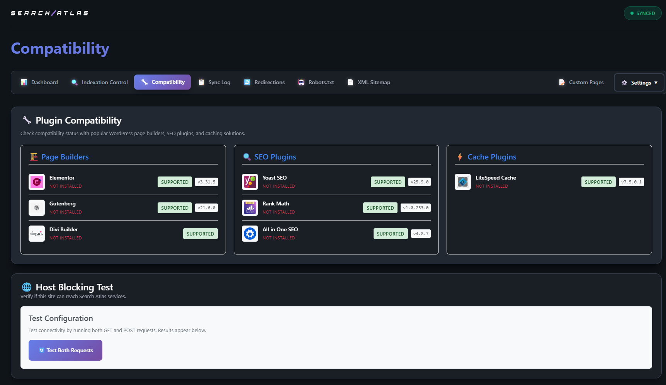Click the Robots.txt robot icon

[301, 82]
